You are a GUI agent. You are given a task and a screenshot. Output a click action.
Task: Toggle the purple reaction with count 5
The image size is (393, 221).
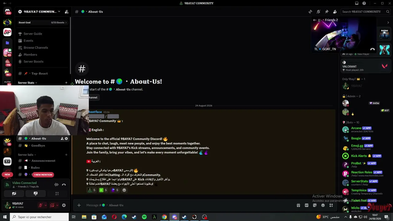(115, 190)
